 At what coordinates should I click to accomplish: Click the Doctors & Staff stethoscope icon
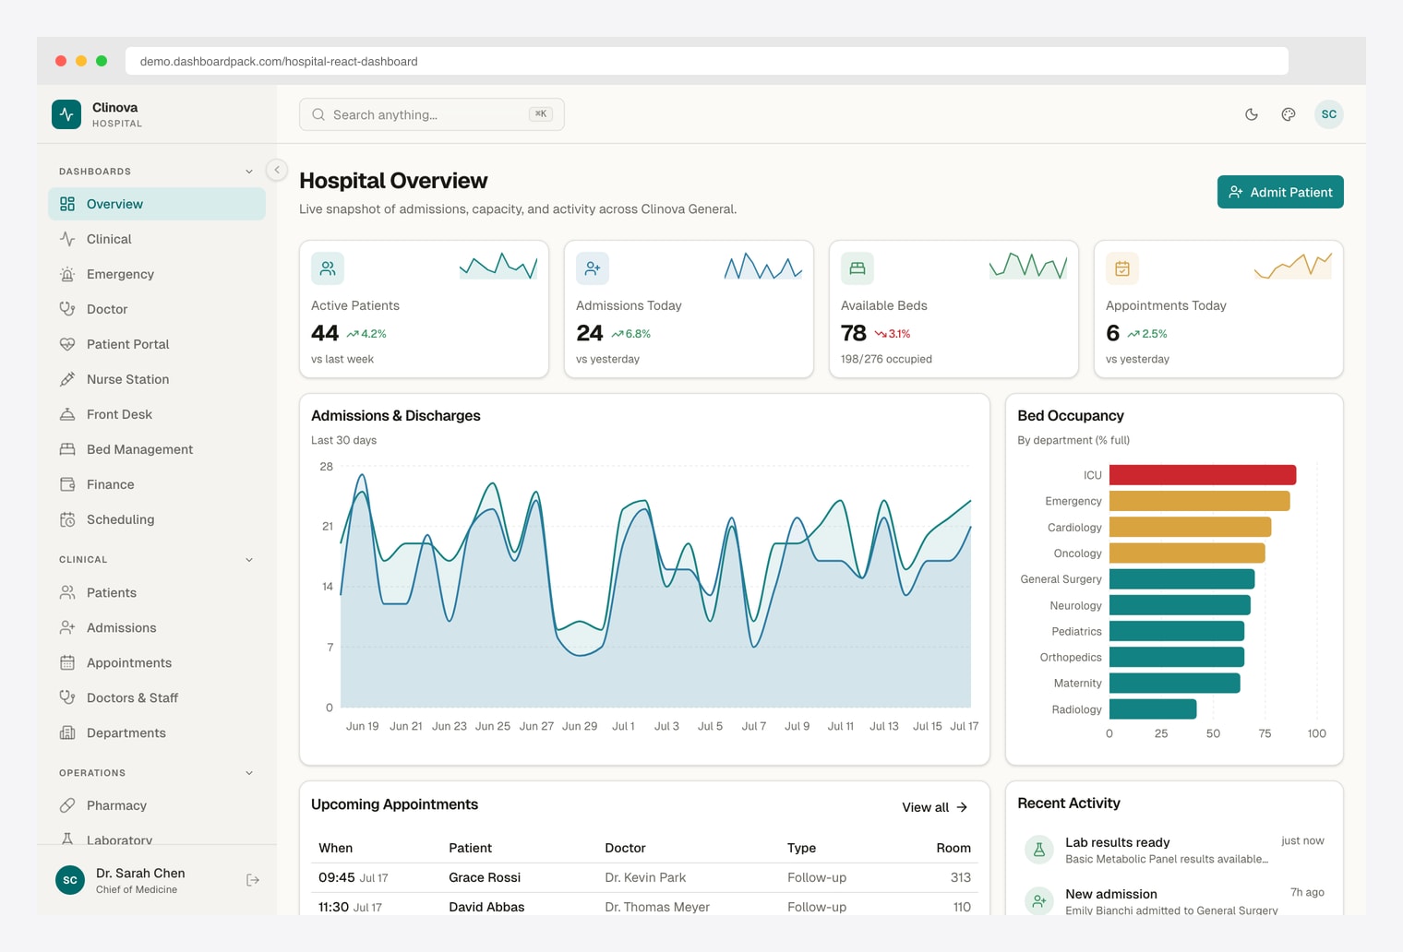click(67, 697)
